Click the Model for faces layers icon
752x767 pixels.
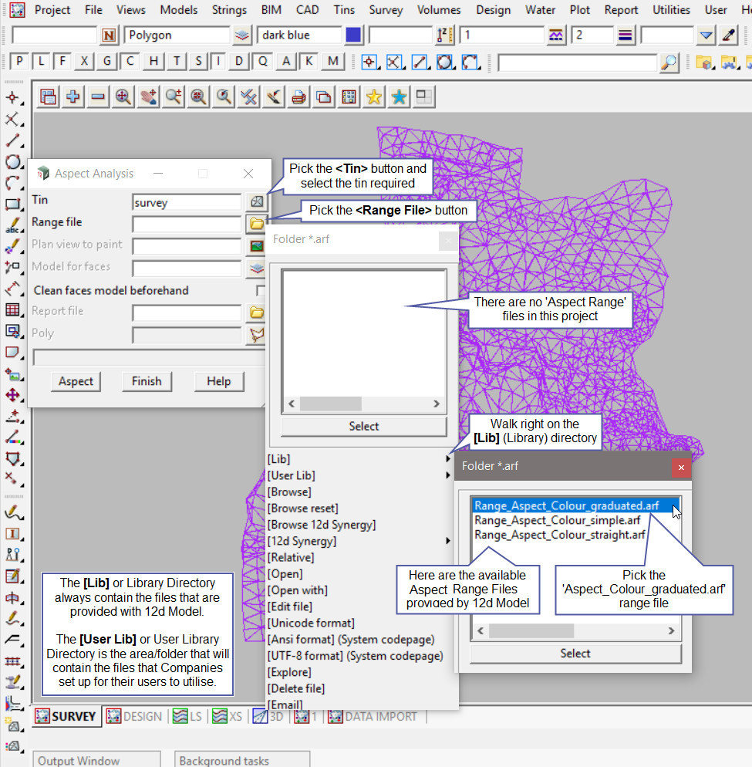(257, 269)
